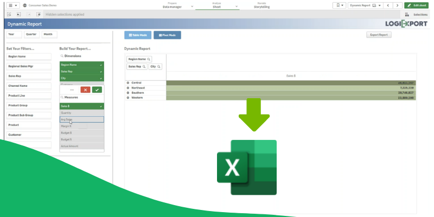Click the bookmarks icon in the top bar

[x=339, y=5]
